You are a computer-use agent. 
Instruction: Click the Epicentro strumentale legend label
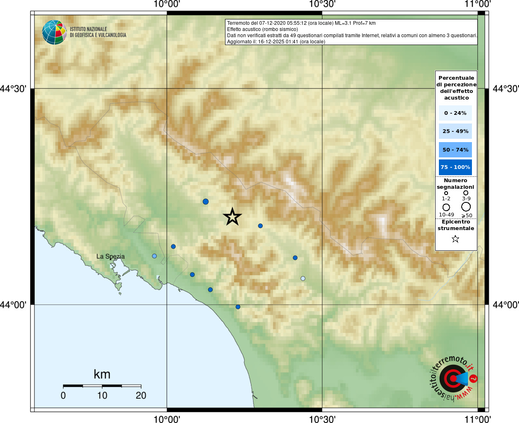[456, 225]
